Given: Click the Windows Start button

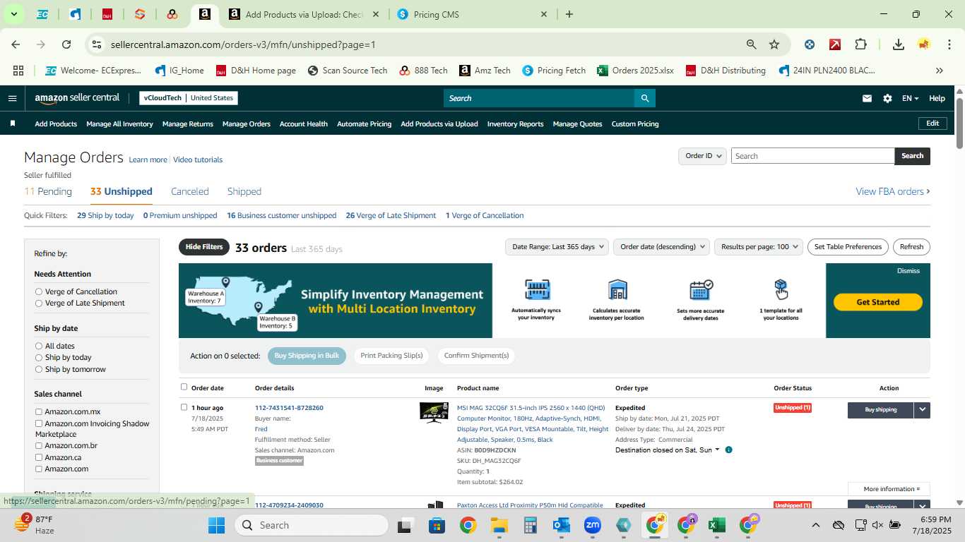Looking at the screenshot, I should [x=216, y=525].
